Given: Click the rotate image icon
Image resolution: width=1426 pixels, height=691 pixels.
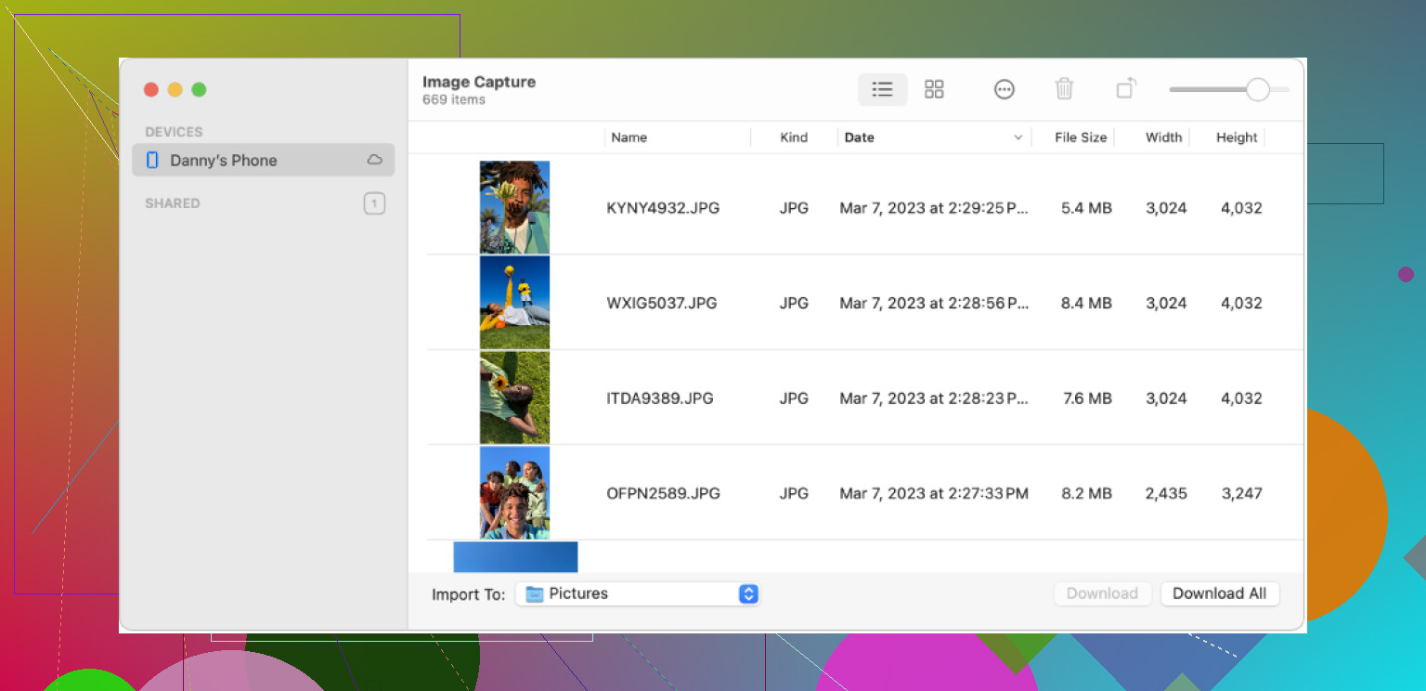Looking at the screenshot, I should click(x=1125, y=89).
